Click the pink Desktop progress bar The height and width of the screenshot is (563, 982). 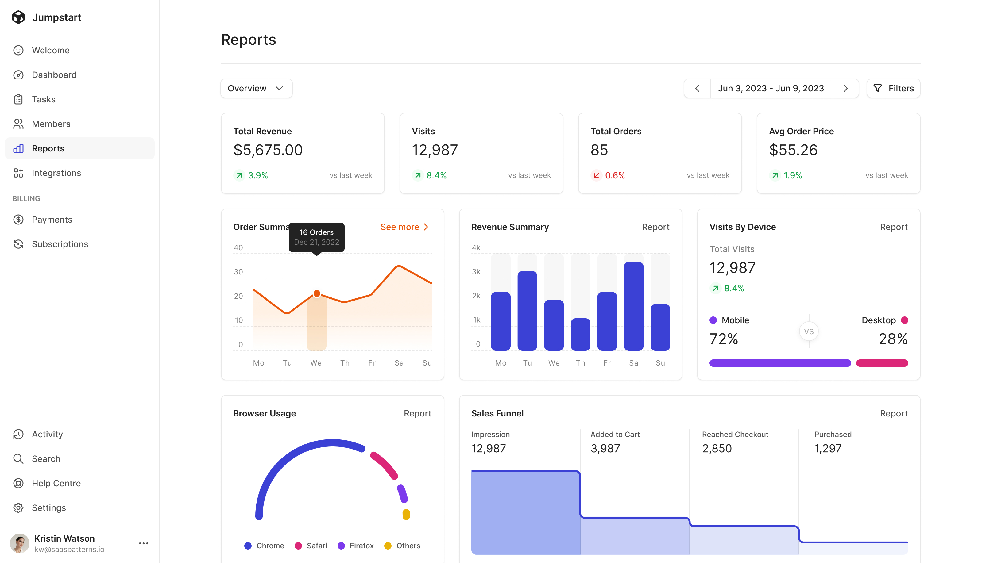click(x=882, y=363)
